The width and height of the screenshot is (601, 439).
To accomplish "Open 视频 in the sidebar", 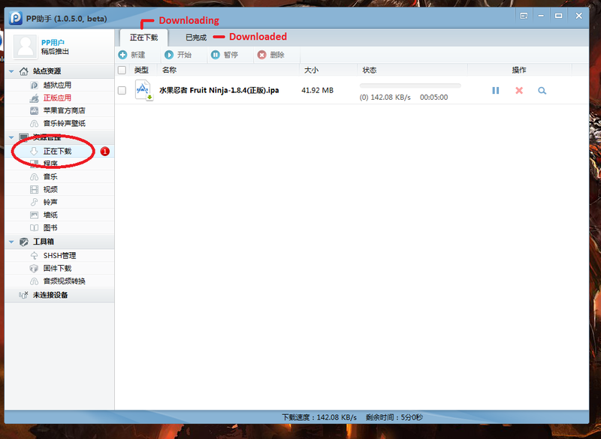I will [x=50, y=189].
